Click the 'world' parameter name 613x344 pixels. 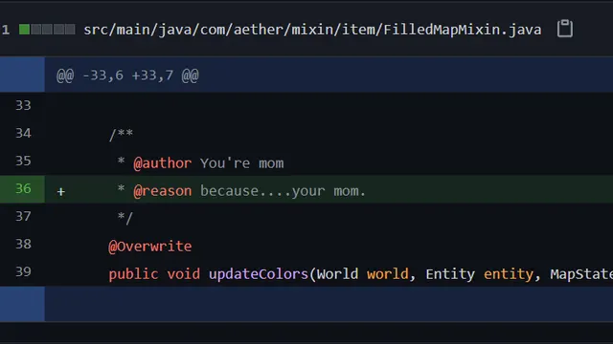point(387,274)
